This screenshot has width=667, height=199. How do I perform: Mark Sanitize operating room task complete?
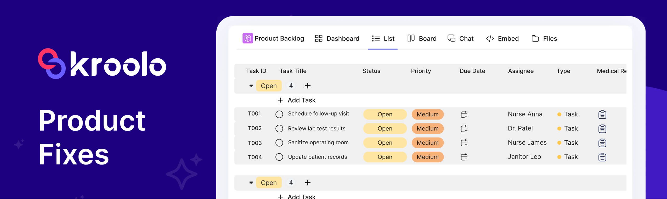[279, 143]
